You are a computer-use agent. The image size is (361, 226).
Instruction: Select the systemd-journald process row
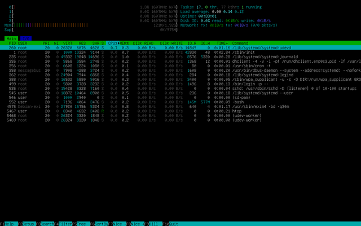tap(180, 56)
